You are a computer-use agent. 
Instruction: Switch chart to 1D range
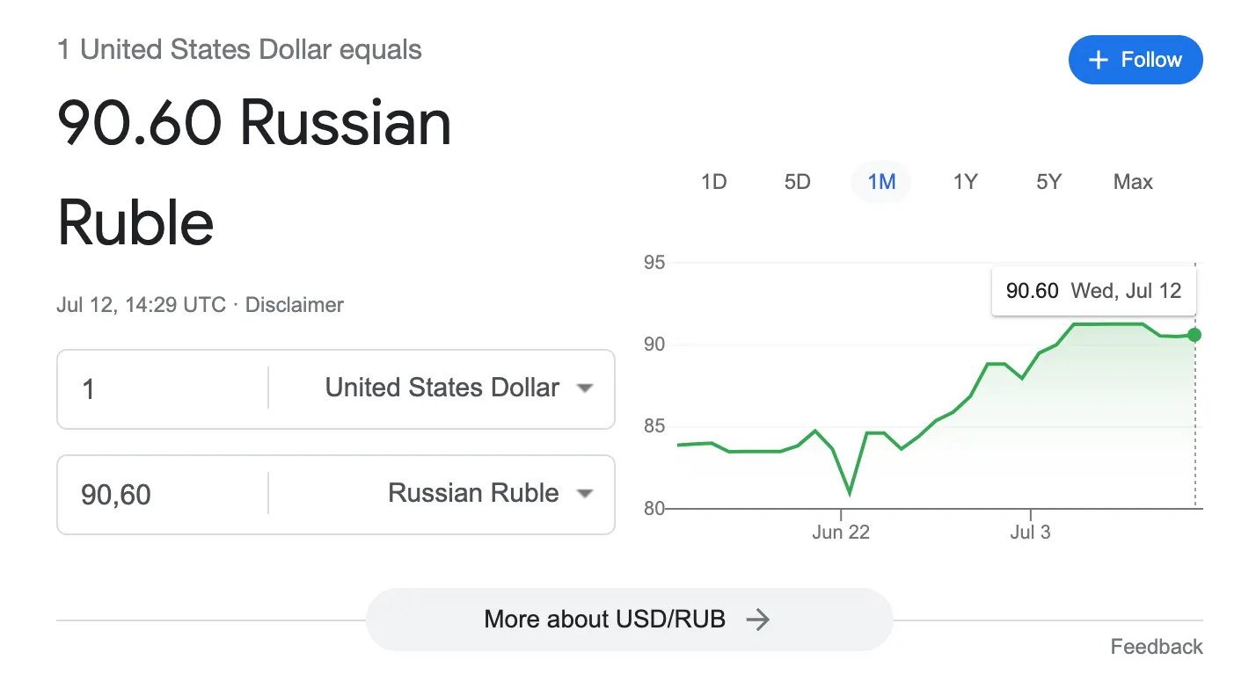pos(713,182)
